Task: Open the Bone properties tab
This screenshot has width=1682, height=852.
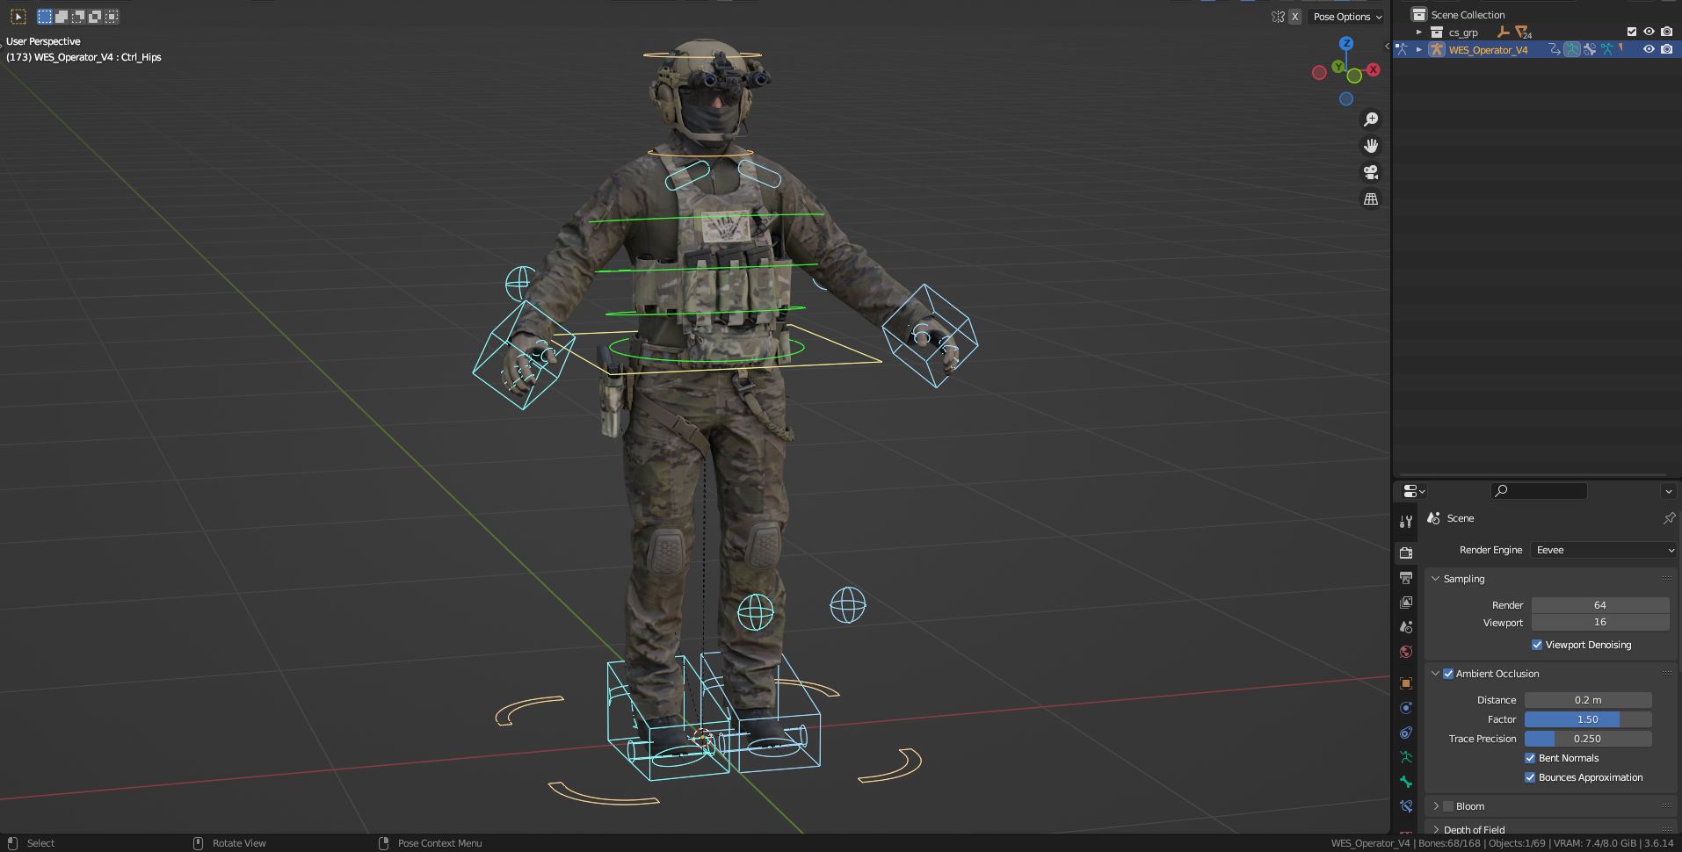Action: pyautogui.click(x=1406, y=782)
